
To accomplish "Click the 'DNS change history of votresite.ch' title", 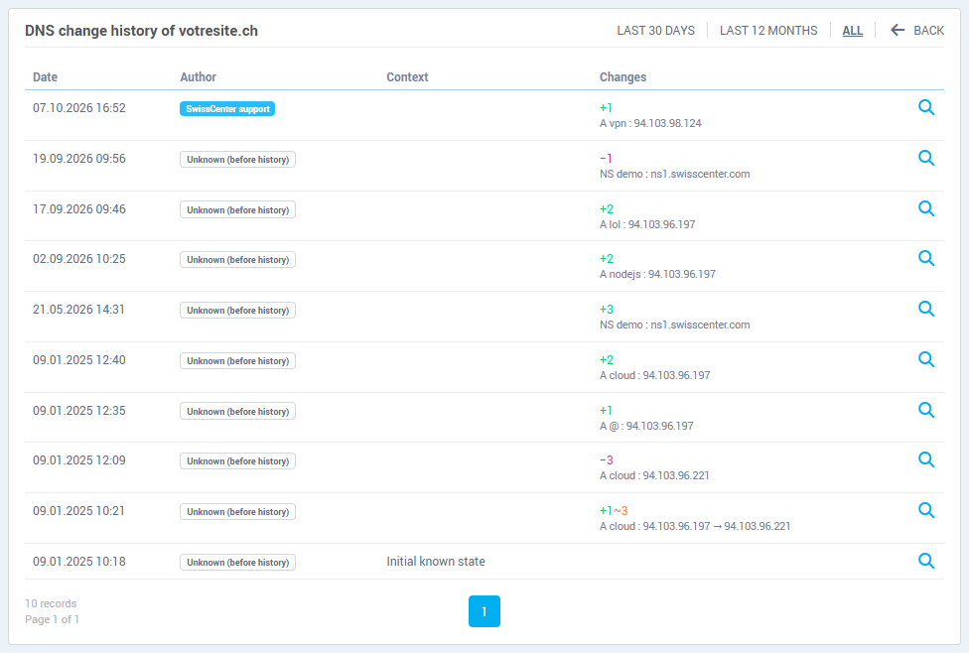I will [x=141, y=31].
